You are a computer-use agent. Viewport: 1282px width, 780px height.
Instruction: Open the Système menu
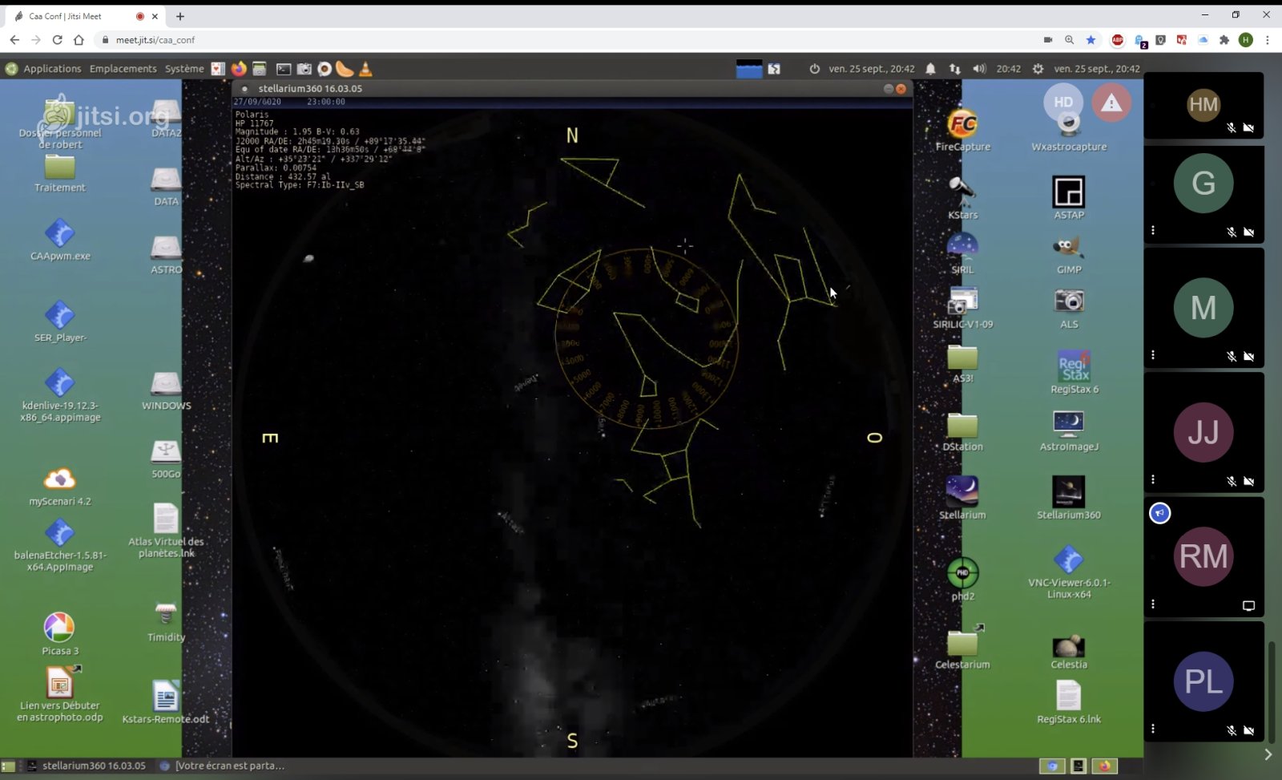[184, 69]
